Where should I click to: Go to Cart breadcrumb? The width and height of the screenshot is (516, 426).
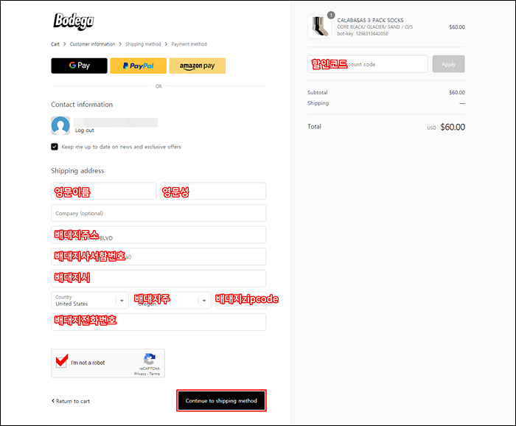tap(55, 44)
